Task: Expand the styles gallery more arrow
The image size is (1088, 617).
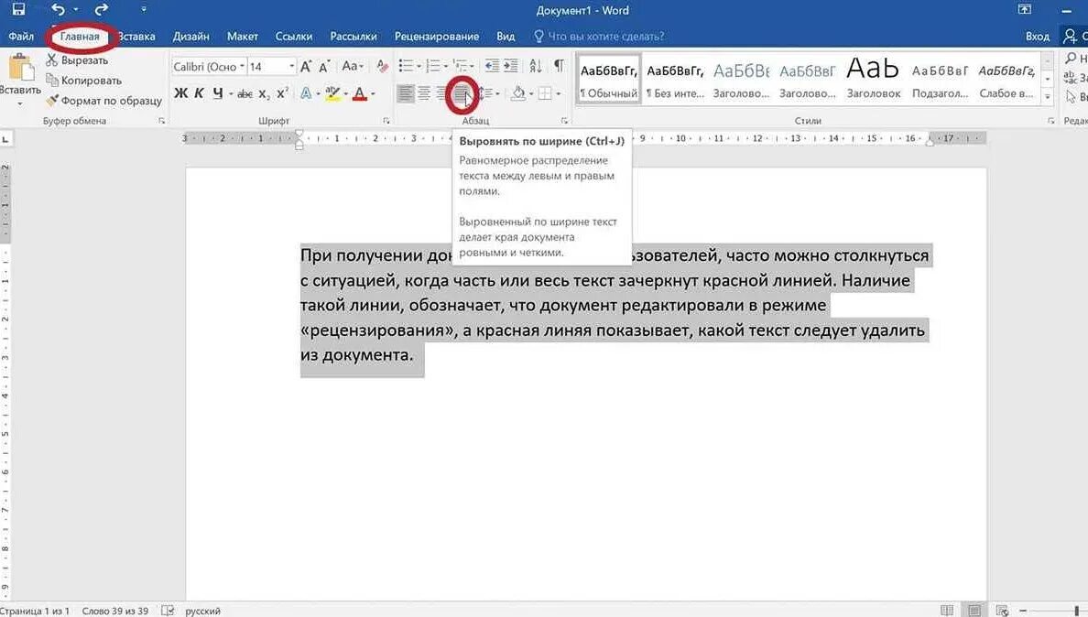Action: [1047, 97]
